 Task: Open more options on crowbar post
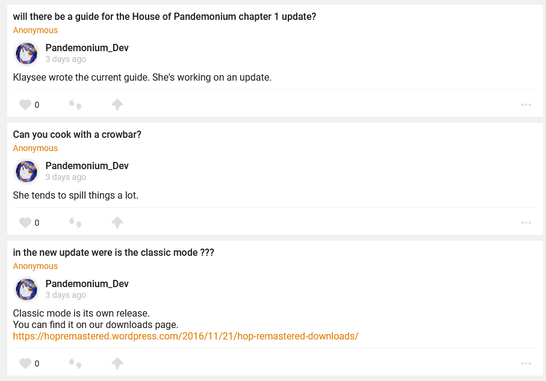526,223
